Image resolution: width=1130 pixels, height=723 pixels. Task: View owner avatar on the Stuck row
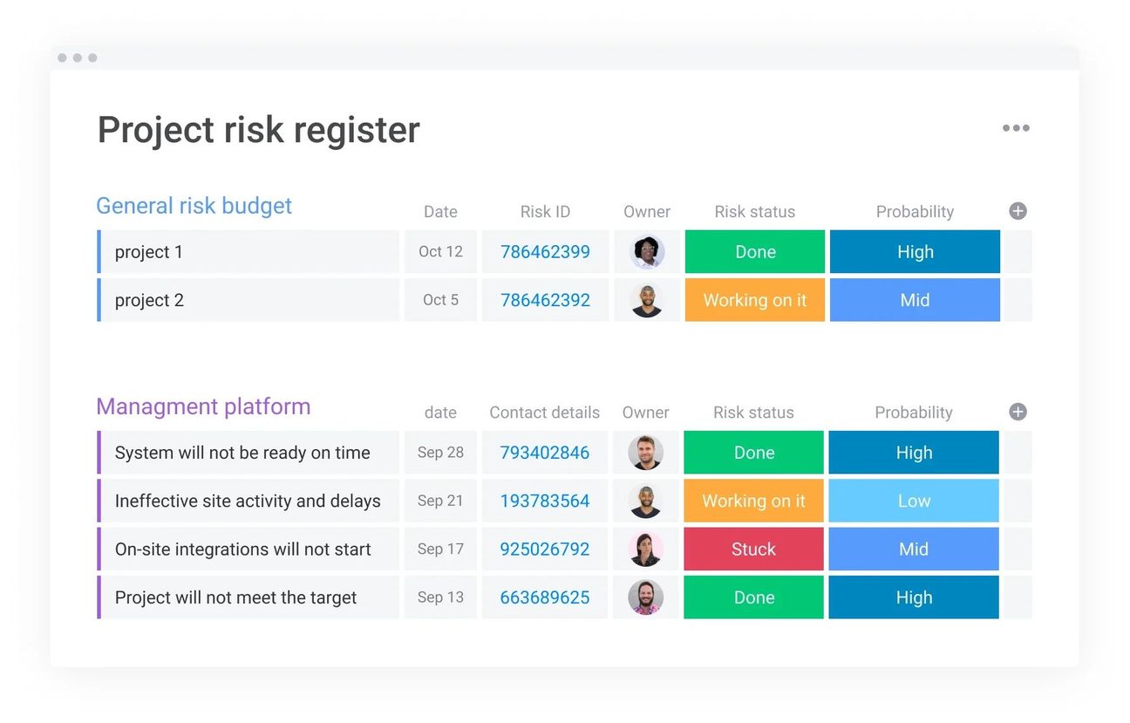tap(645, 549)
